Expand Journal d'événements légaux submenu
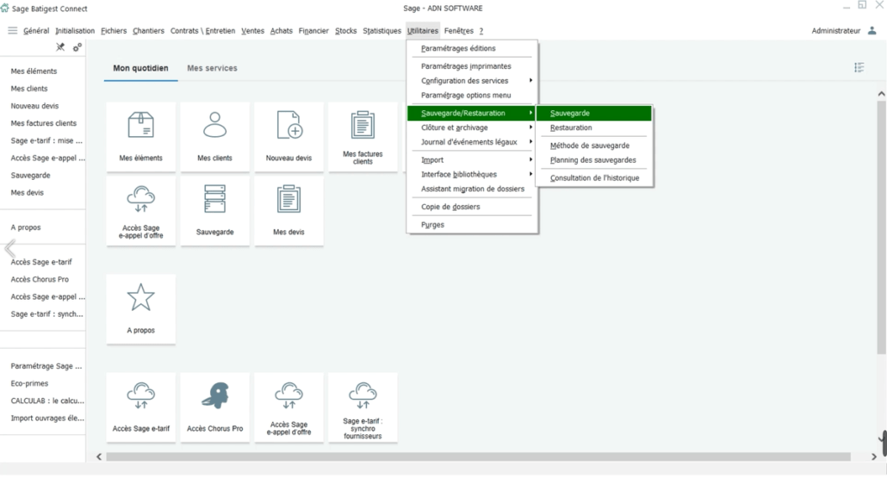 pyautogui.click(x=472, y=142)
